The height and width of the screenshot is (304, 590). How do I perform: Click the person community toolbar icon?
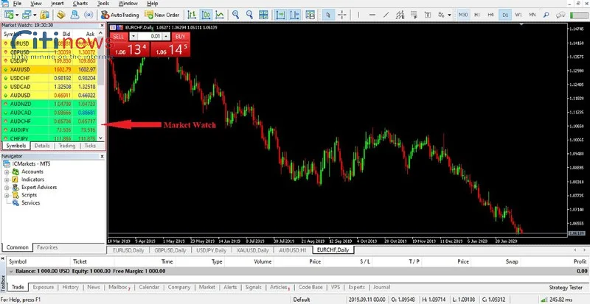click(x=74, y=15)
